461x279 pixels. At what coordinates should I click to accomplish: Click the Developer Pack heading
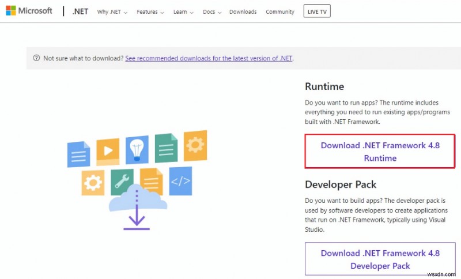point(341,184)
